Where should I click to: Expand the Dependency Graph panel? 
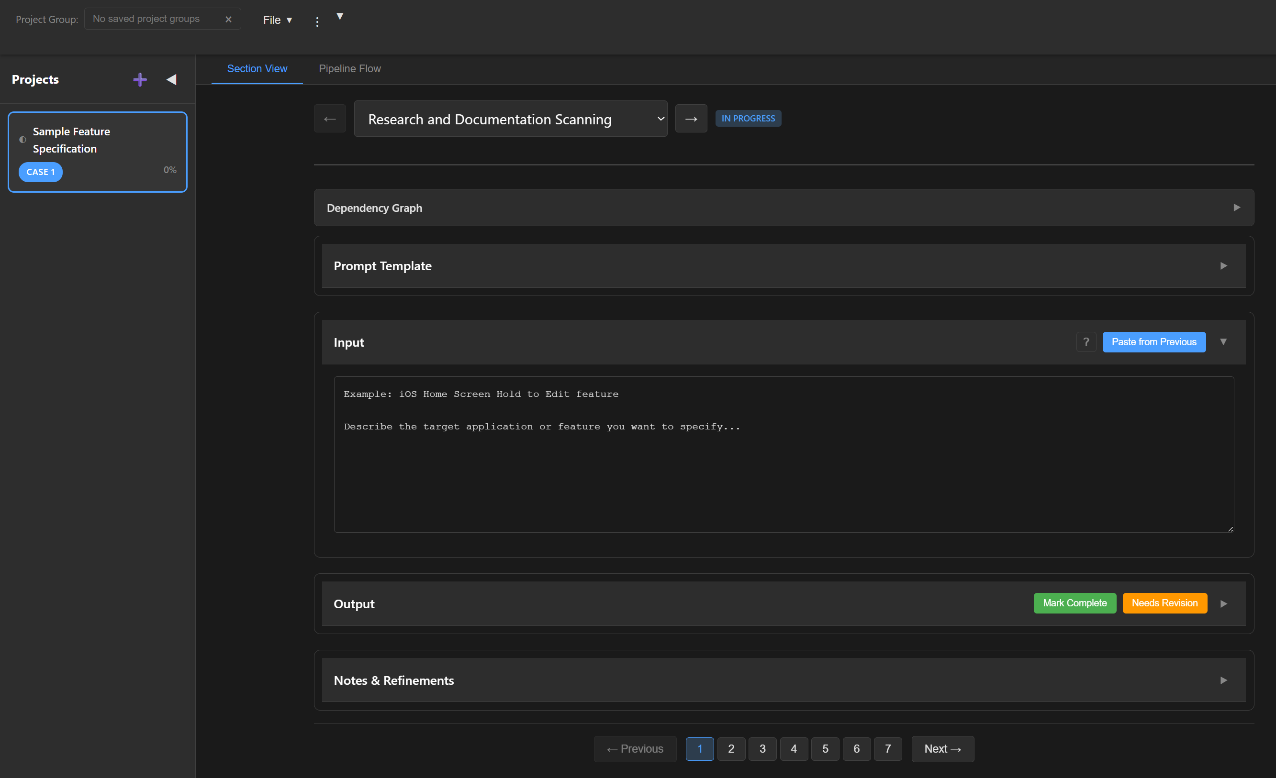point(784,208)
